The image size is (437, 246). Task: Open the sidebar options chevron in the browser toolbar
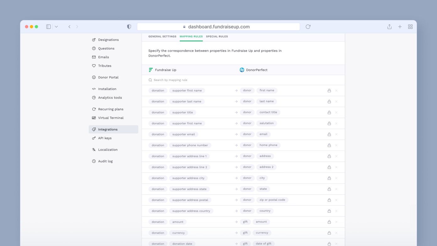pos(56,27)
